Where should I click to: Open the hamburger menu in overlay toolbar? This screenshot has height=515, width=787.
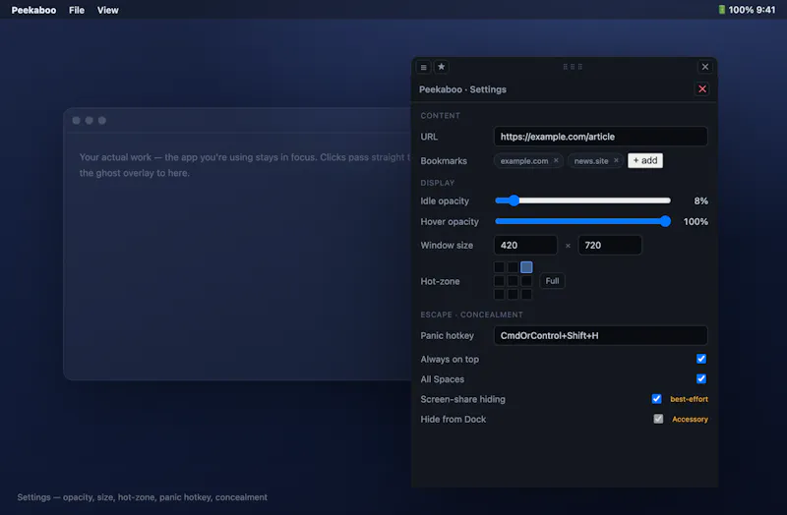click(x=424, y=67)
